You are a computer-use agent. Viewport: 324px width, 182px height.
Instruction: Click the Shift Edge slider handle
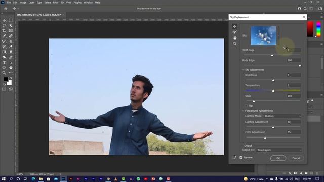tap(272, 55)
